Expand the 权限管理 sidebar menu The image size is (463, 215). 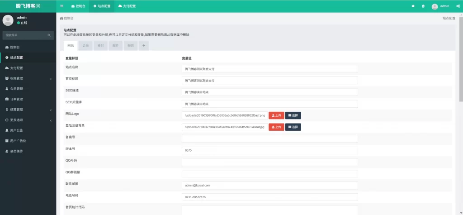[x=27, y=78]
